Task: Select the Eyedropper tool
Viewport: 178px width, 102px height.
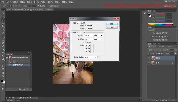Action: tap(3, 30)
